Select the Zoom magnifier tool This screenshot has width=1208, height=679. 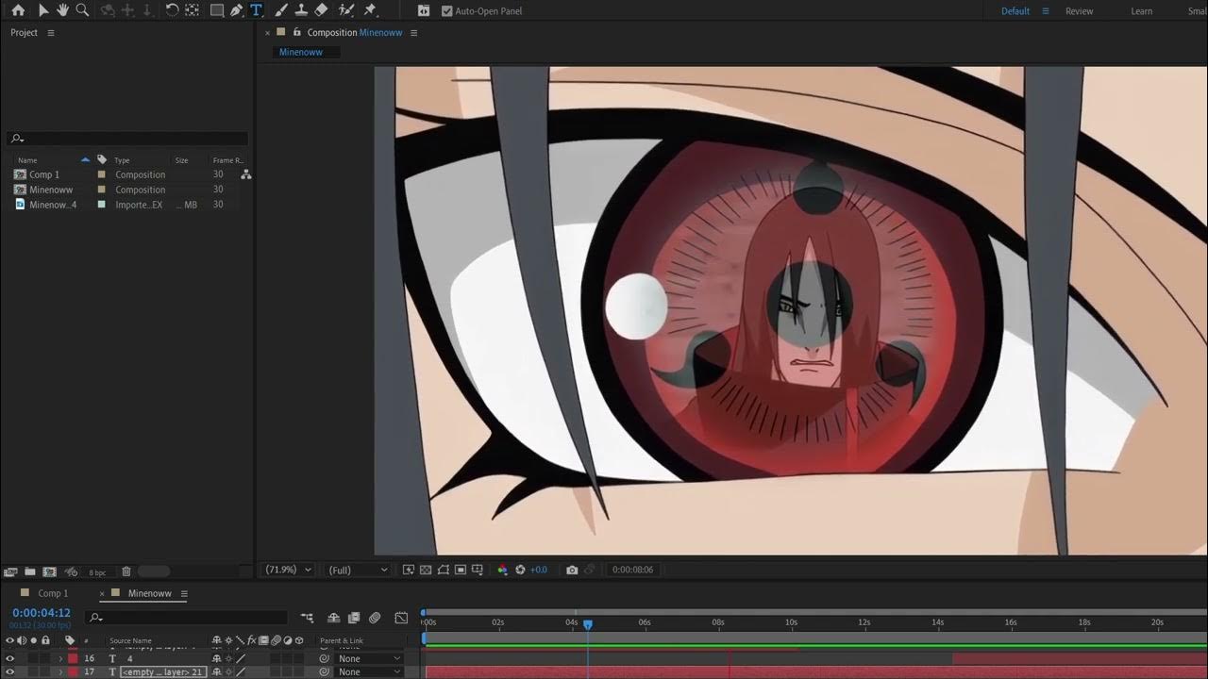click(x=82, y=10)
